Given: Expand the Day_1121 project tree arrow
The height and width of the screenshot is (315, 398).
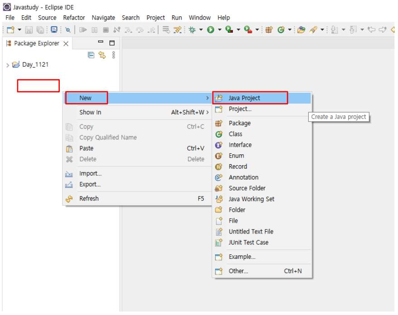Looking at the screenshot, I should (8, 65).
